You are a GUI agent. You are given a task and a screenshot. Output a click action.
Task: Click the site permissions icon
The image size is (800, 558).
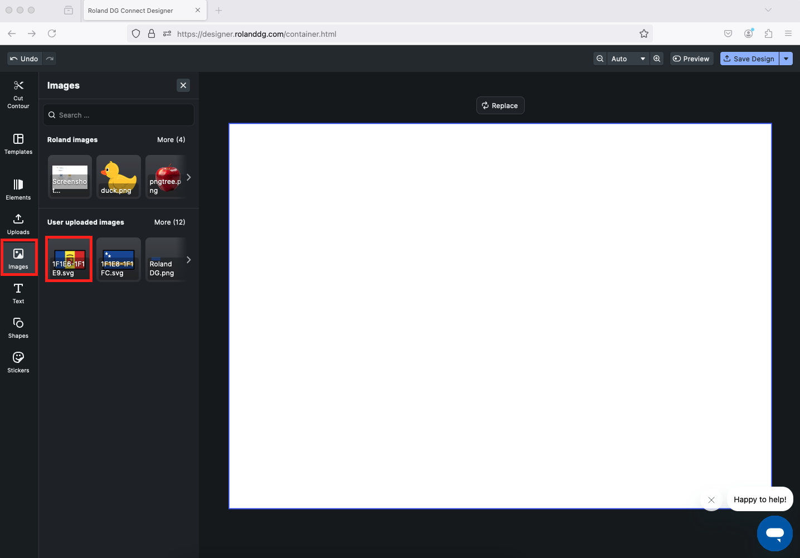(x=167, y=33)
